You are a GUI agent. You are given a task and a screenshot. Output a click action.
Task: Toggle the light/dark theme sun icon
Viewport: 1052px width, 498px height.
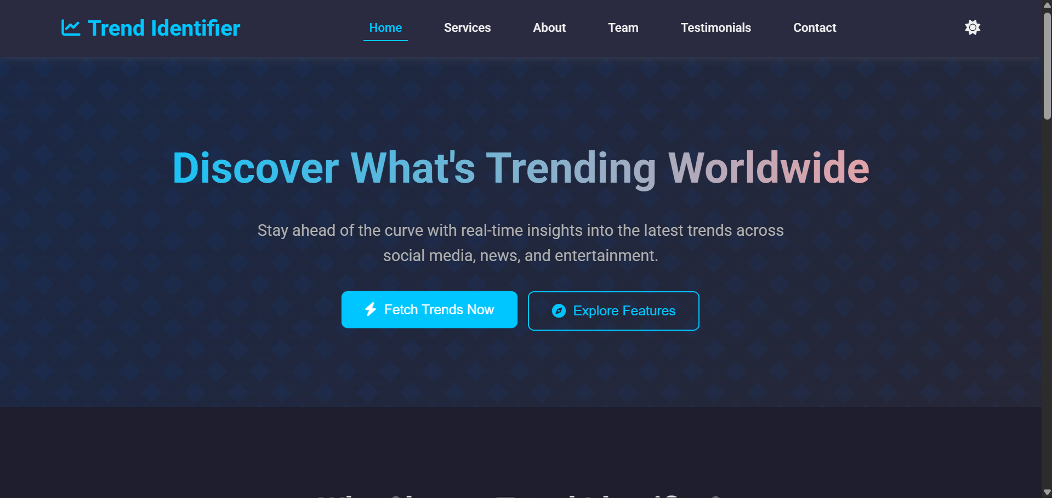(x=972, y=27)
